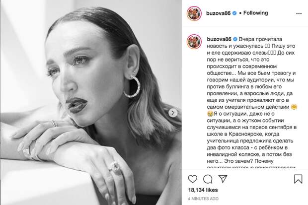Save the post with the bookmark icon
The width and height of the screenshot is (308, 205).
(x=298, y=179)
